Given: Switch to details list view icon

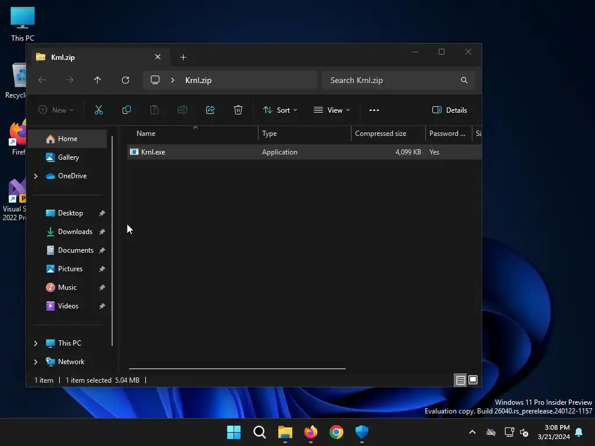Looking at the screenshot, I should coord(460,380).
